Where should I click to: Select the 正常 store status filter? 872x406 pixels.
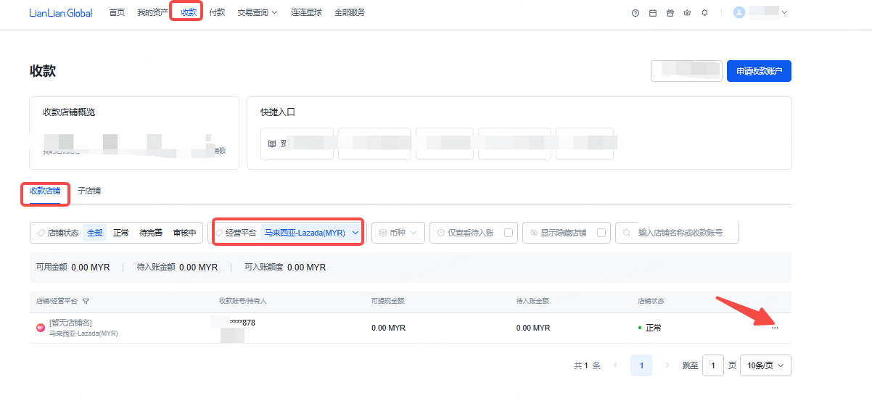tap(121, 233)
